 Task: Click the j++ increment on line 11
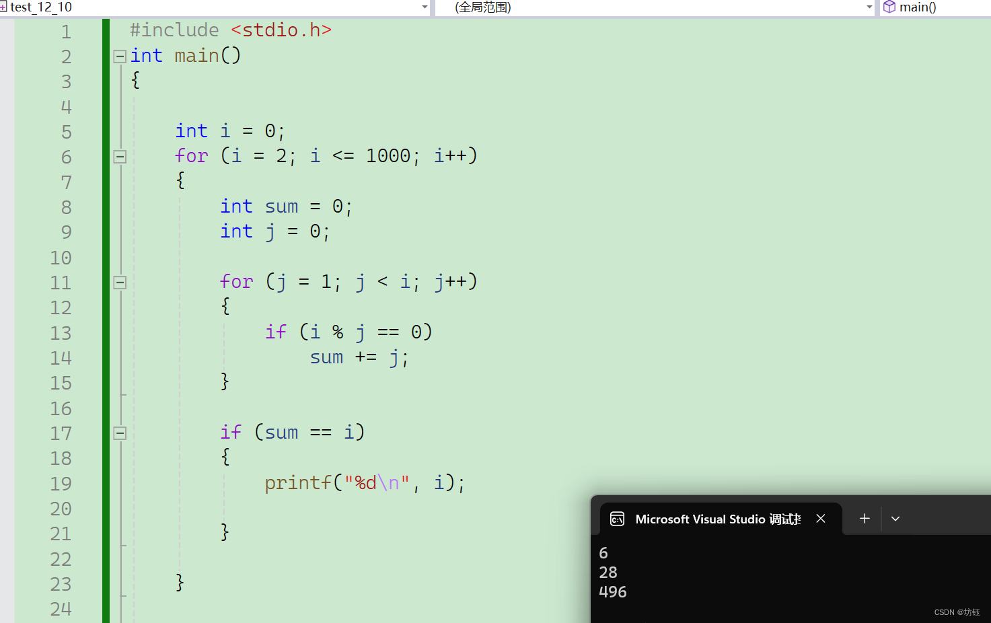450,282
